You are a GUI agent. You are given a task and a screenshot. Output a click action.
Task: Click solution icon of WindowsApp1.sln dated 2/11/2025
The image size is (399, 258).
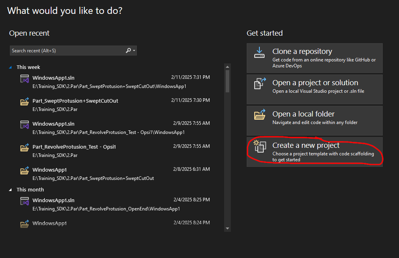[25, 78]
